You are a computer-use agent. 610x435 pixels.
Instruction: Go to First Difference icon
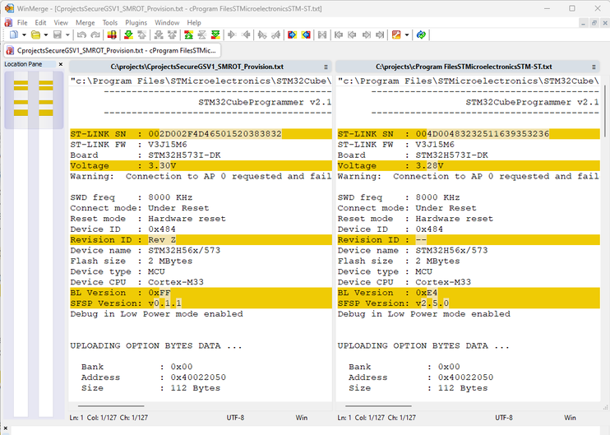(189, 35)
